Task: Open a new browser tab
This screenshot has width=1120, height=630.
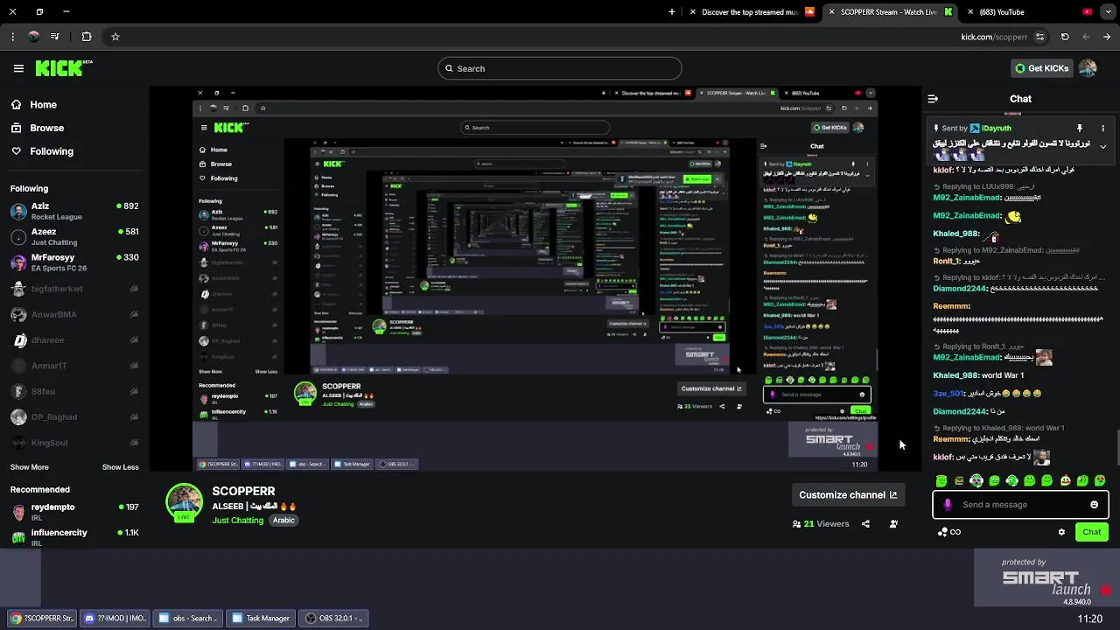Action: (672, 12)
